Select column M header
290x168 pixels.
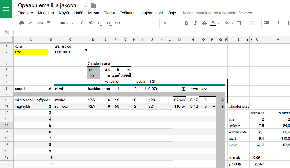[180, 40]
